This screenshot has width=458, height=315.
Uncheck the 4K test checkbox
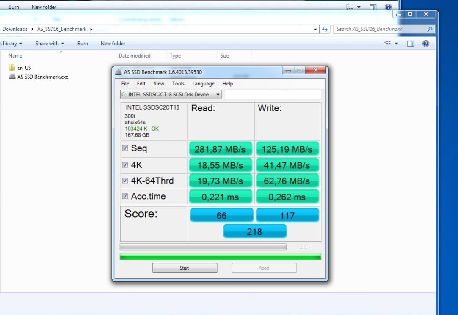pyautogui.click(x=125, y=165)
